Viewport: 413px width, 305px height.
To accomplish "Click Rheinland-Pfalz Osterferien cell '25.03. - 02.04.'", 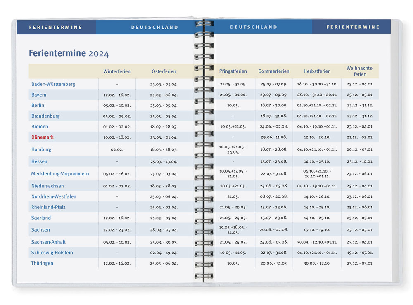I will point(164,207).
